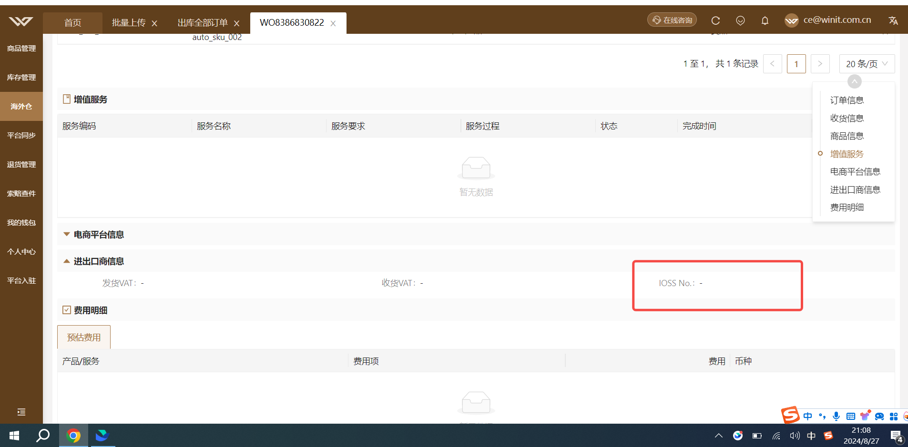Open the notification bell
The height and width of the screenshot is (447, 908).
(x=765, y=20)
